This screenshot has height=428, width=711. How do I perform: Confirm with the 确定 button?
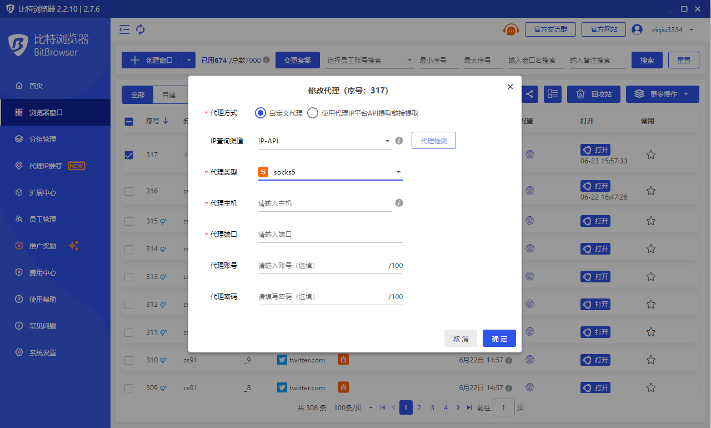(499, 339)
